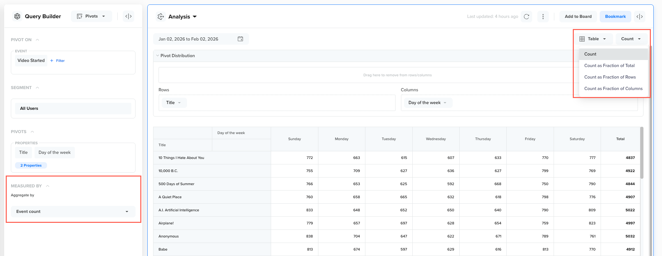Click the Day of the week pivot property chip

point(55,152)
